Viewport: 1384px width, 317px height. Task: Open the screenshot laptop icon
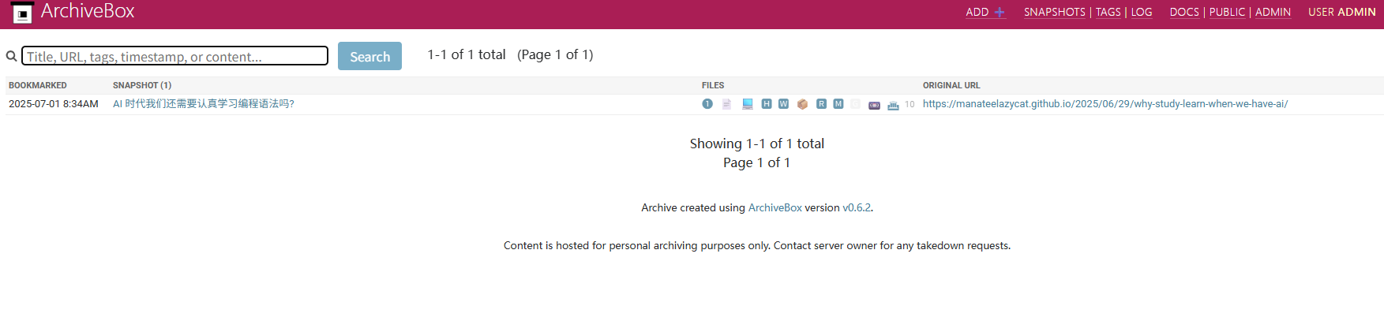pyautogui.click(x=747, y=104)
